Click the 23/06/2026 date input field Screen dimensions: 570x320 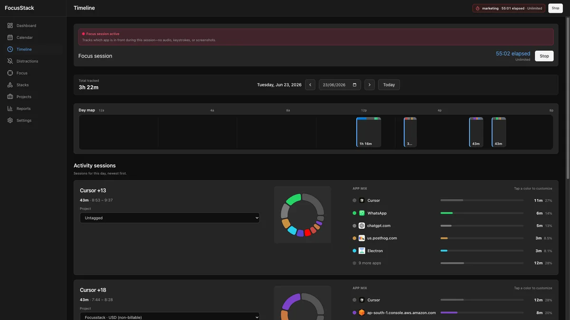[x=340, y=85]
